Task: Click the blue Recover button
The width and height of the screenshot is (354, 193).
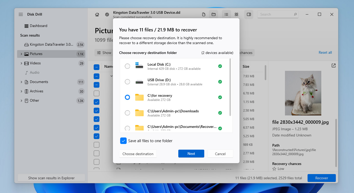Action: (x=322, y=178)
